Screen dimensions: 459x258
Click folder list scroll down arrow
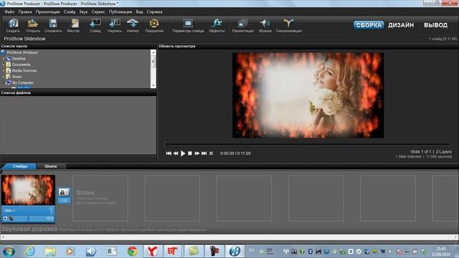pos(153,85)
